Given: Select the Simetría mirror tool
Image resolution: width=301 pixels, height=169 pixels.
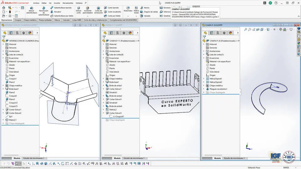Looking at the screenshot, I should (165, 16).
